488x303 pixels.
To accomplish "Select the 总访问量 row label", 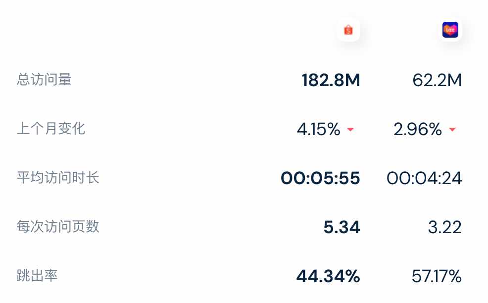I will (44, 79).
